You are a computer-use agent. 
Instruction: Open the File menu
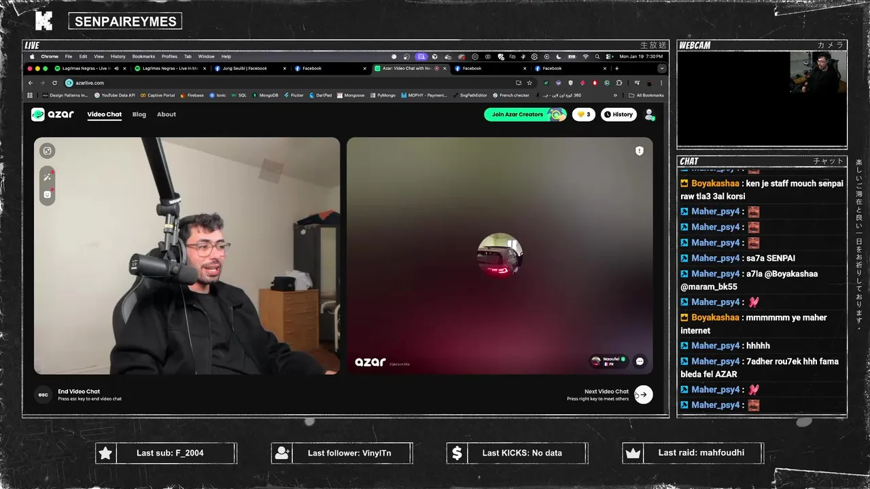[69, 56]
